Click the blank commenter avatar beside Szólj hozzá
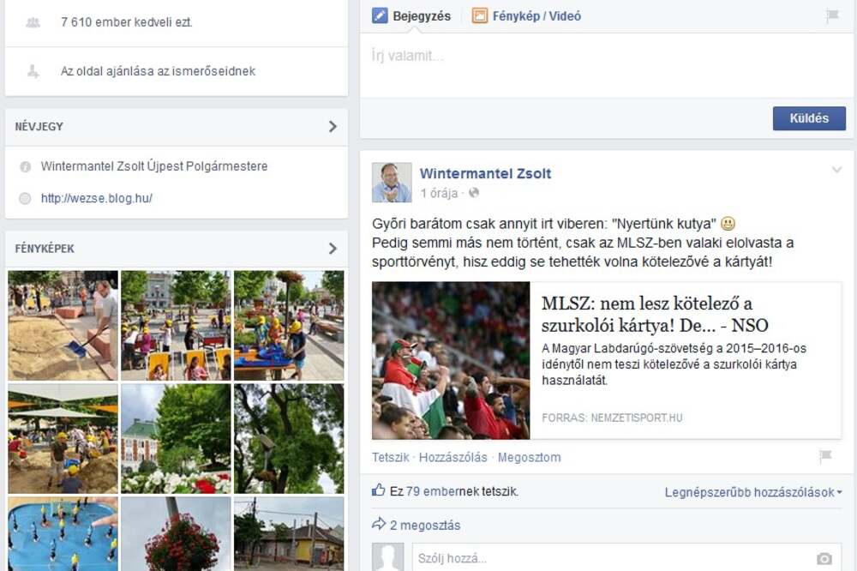 coord(388,556)
